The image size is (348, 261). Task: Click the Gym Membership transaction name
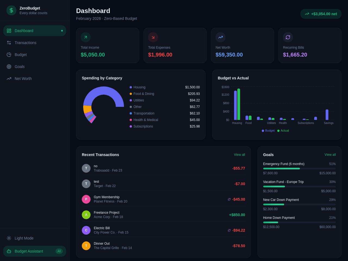click(x=107, y=197)
